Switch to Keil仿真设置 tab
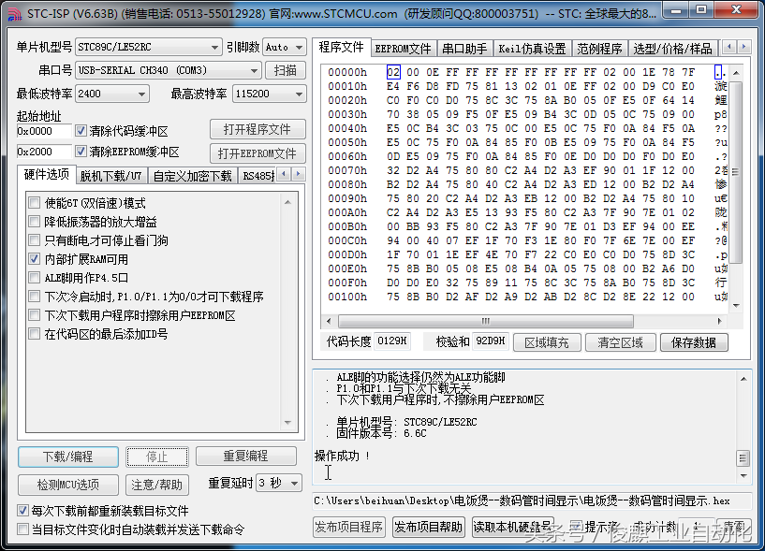 [532, 49]
